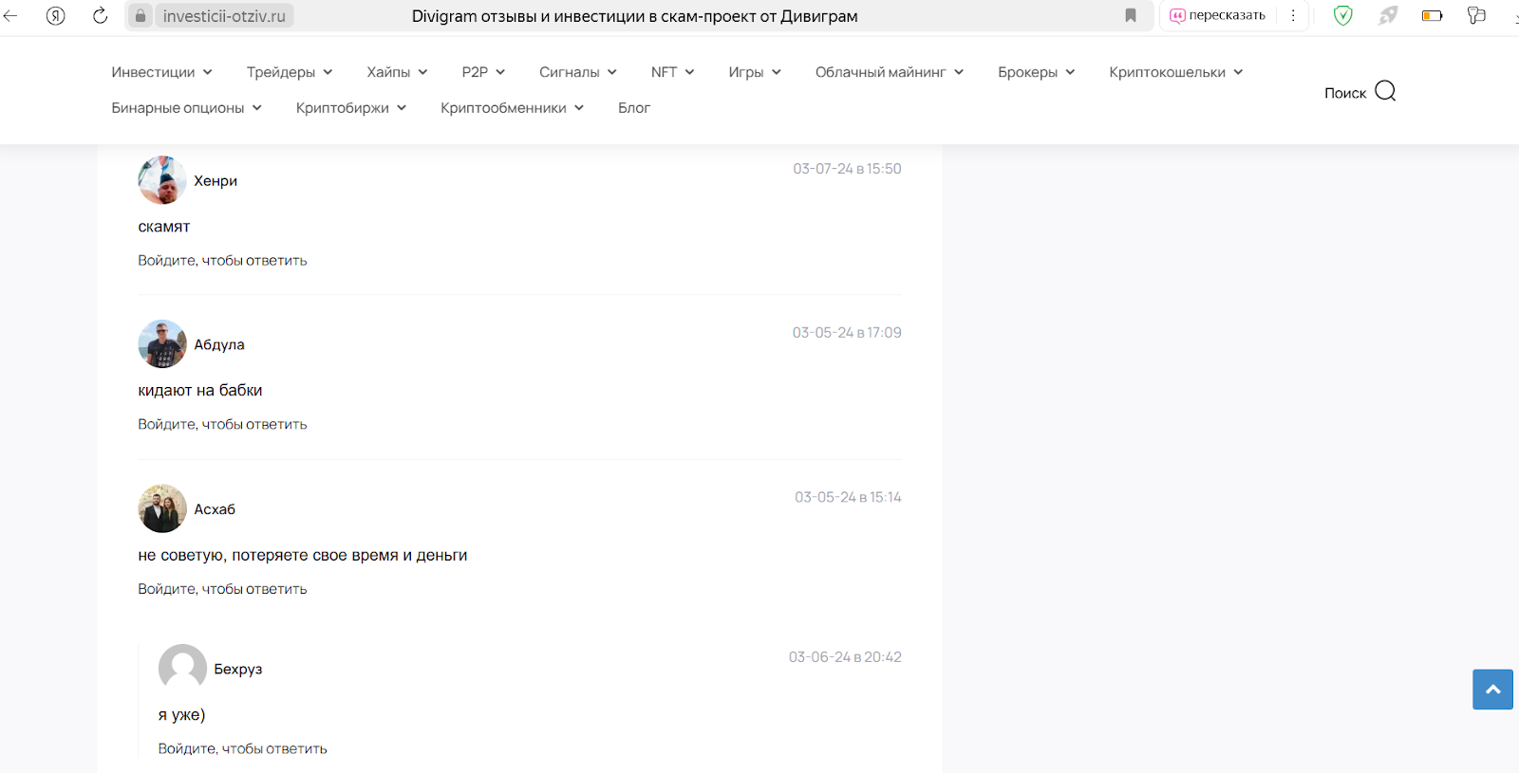Expand the Трейдеры menu
Image resolution: width=1519 pixels, height=773 pixels.
[290, 72]
